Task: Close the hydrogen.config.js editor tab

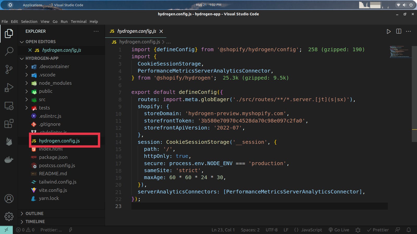Action: (x=161, y=31)
